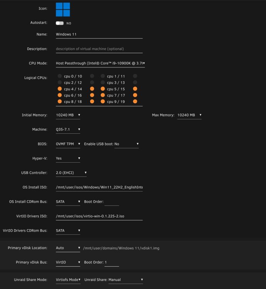Image resolution: width=266 pixels, height=289 pixels.
Task: Click the OS Install ISO path field
Action: (x=99, y=187)
